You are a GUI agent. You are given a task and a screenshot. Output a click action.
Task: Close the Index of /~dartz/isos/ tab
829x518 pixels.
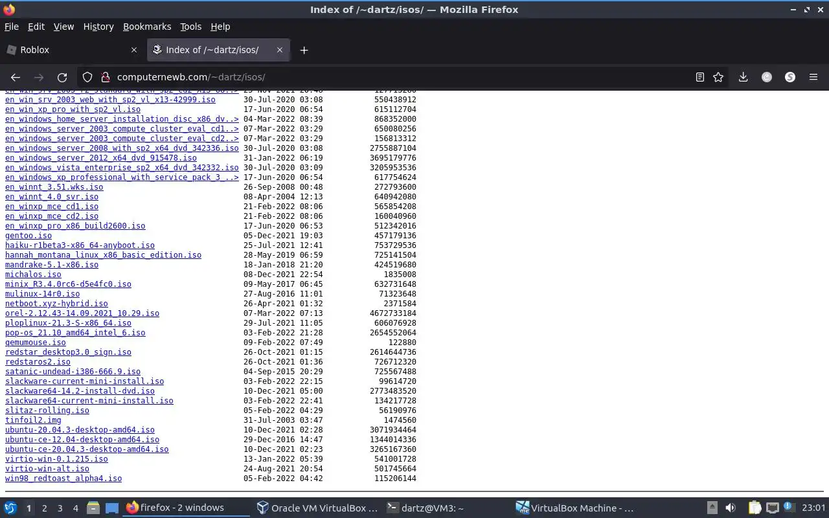[280, 50]
